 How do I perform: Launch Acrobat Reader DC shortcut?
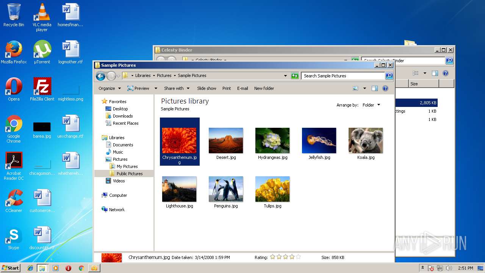point(14,166)
